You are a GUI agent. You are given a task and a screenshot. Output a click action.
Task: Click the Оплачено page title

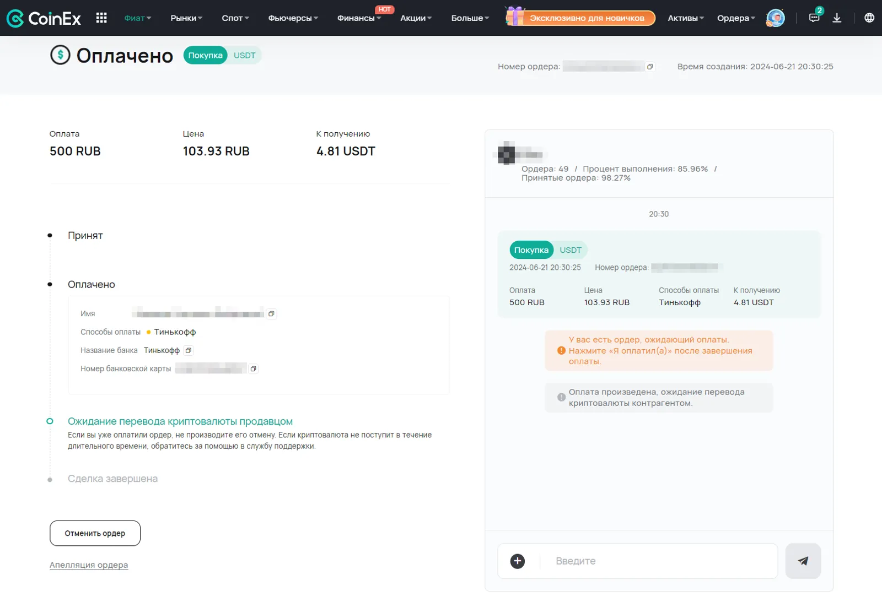[125, 56]
